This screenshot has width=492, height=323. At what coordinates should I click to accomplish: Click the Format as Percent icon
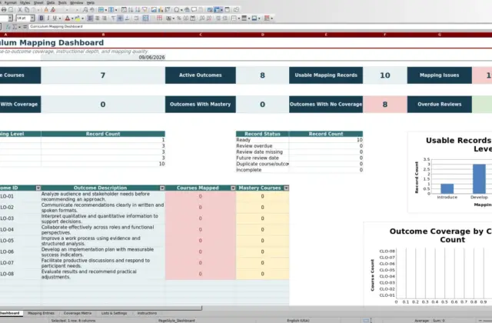pos(179,18)
